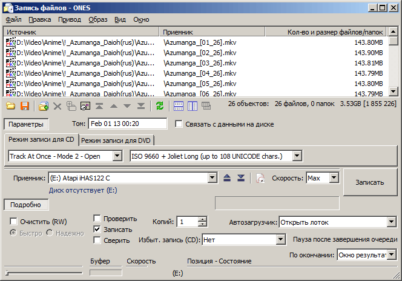The height and width of the screenshot is (281, 402).
Task: Uncheck the Записать checkbox
Action: pos(97,230)
